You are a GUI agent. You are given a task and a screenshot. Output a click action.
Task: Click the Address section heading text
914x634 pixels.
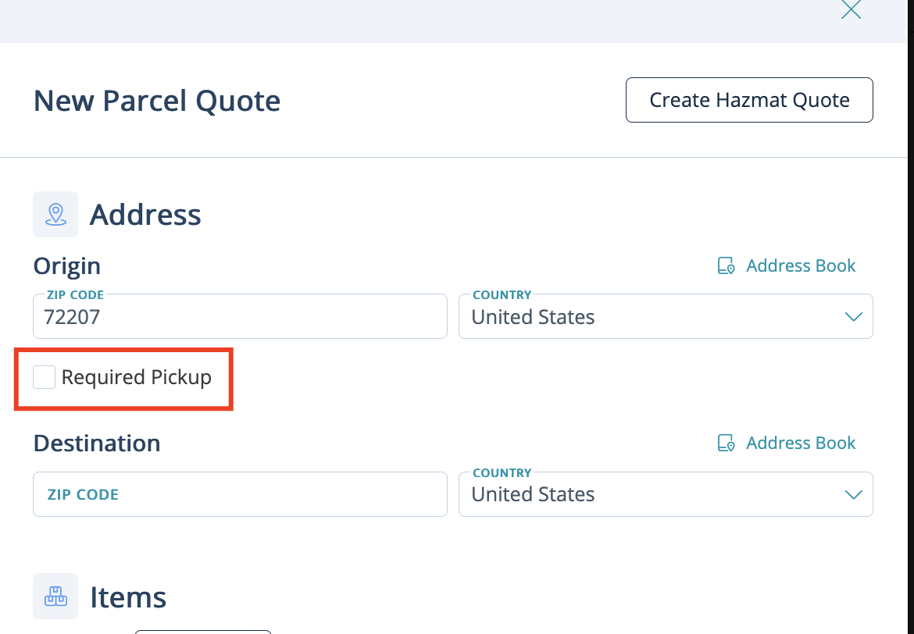(145, 215)
